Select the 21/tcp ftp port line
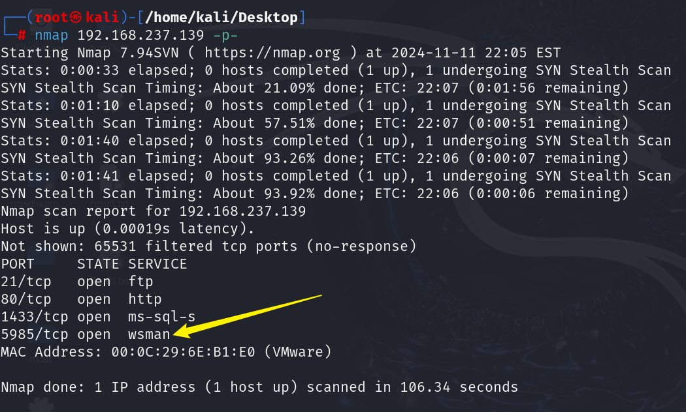This screenshot has width=686, height=412. (x=77, y=282)
